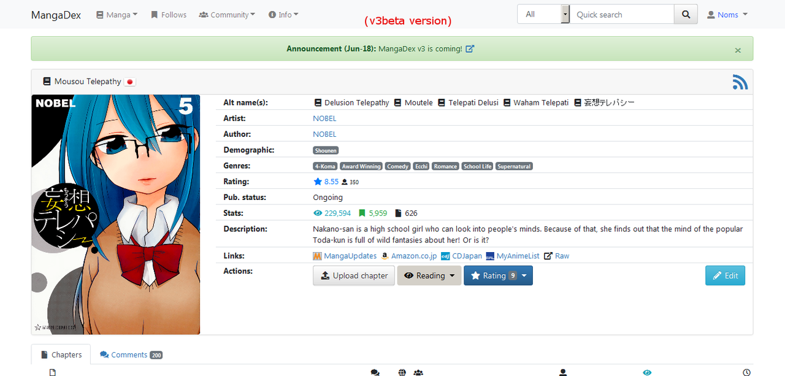This screenshot has height=376, width=785.
Task: Click the Comments 200 count badge
Action: [156, 355]
